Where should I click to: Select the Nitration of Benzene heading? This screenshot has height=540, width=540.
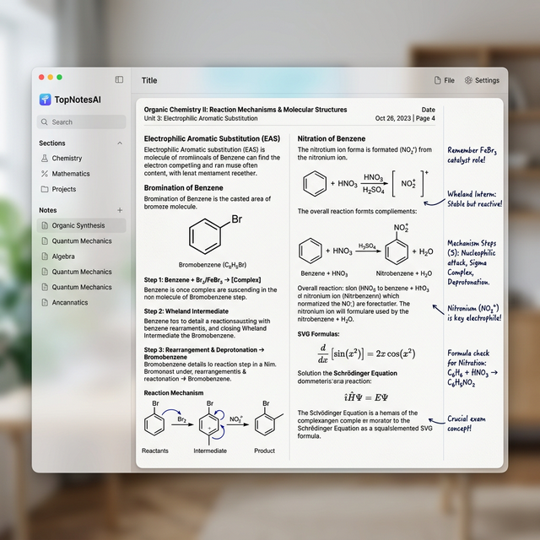point(332,138)
